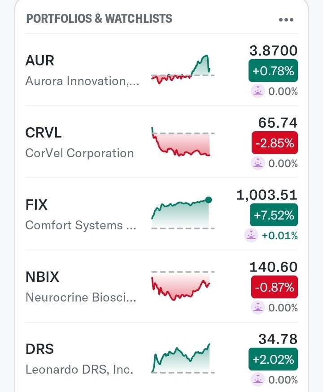Click the NBIX pre-market sunrise icon
This screenshot has width=323, height=392.
(x=258, y=307)
